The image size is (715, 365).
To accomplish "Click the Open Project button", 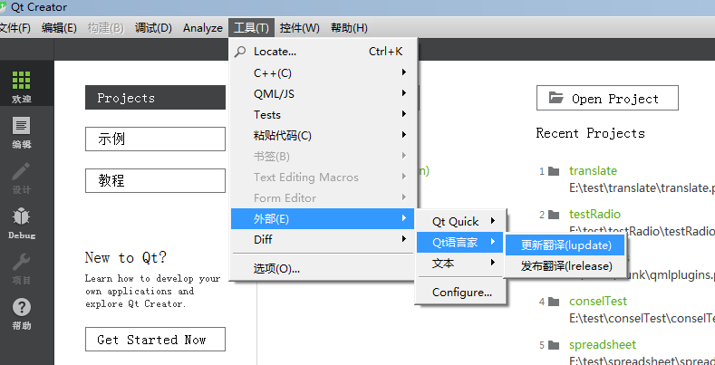I will (607, 98).
